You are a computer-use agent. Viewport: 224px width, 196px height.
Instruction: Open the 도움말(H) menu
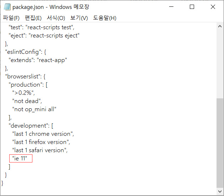pyautogui.click(x=105, y=18)
